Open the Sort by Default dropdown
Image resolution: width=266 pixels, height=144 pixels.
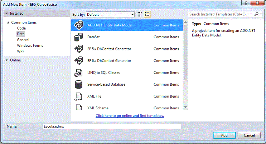(110, 15)
